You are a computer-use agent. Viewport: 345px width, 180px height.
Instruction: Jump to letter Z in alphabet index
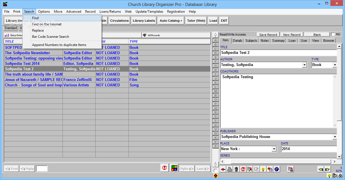[x=216, y=146]
